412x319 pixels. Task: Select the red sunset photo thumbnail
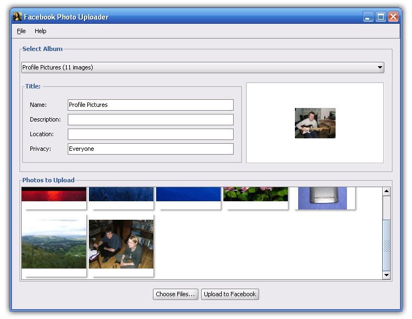tap(54, 194)
